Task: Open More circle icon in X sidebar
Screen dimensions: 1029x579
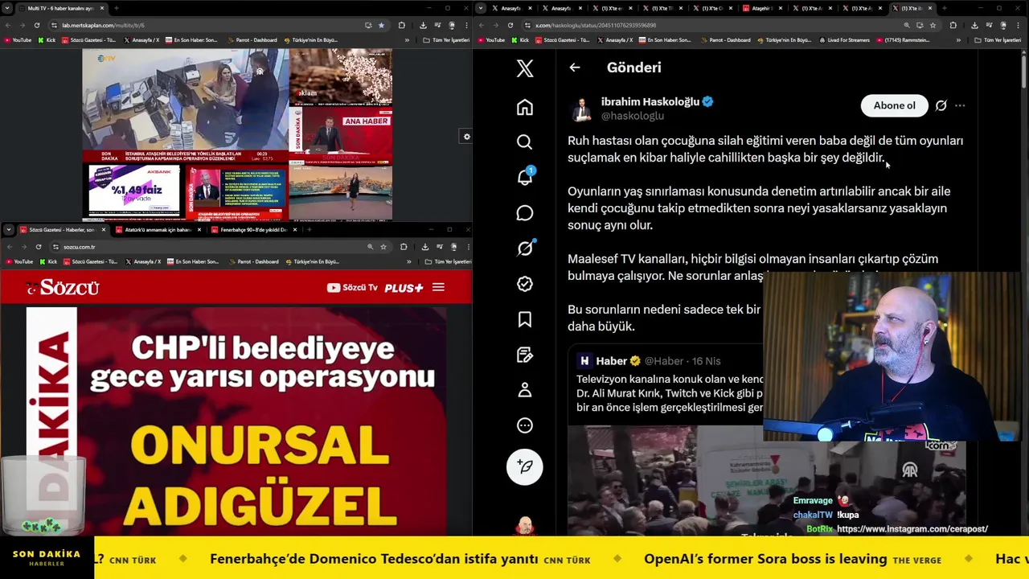Action: tap(525, 425)
